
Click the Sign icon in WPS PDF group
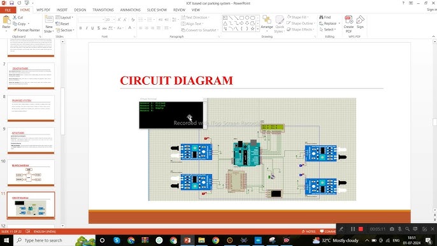pos(360,22)
